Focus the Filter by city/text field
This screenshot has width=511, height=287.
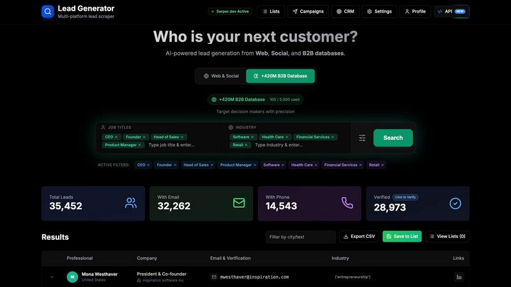coord(300,237)
